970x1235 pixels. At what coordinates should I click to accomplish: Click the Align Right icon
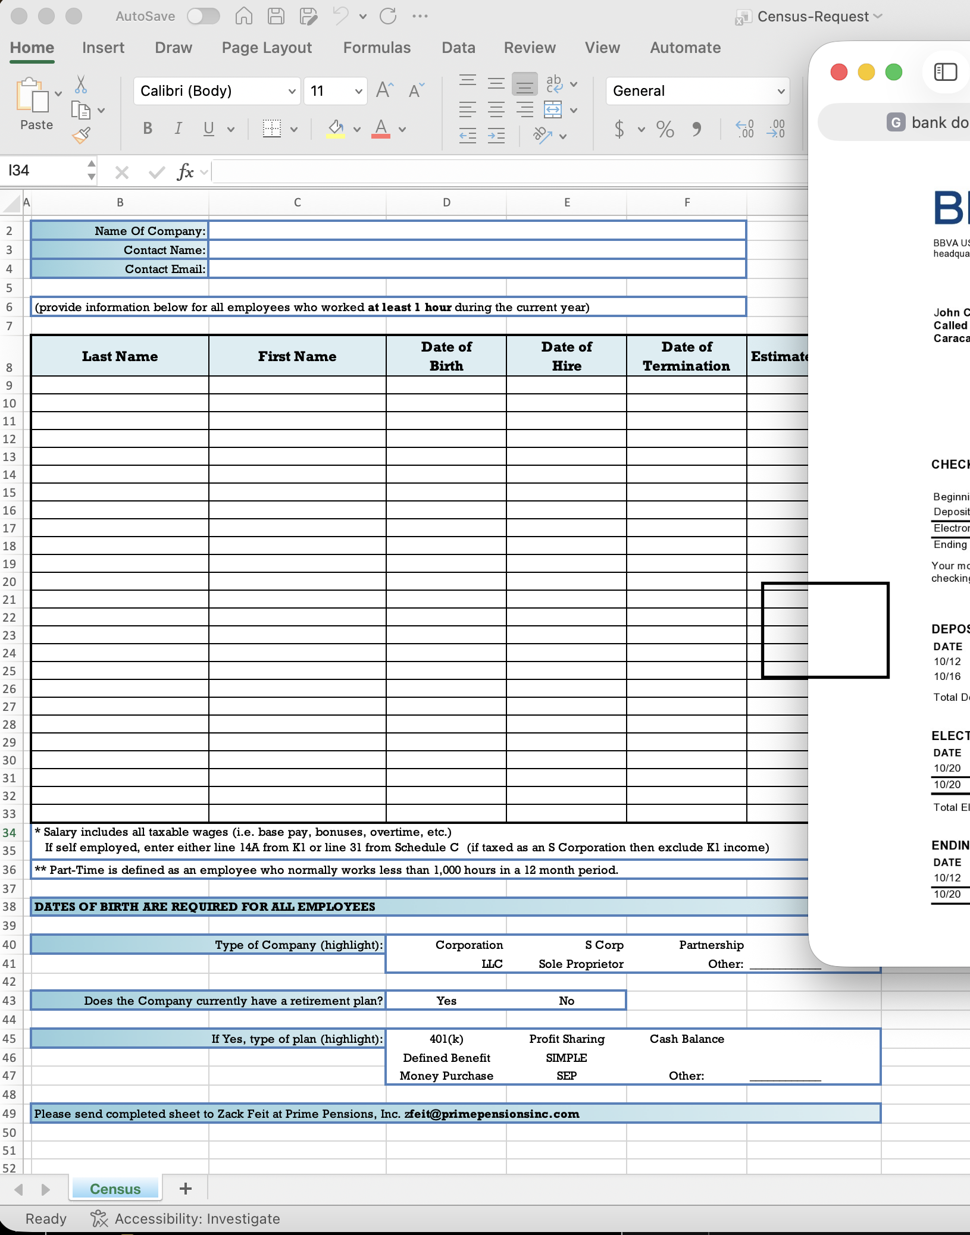(525, 109)
